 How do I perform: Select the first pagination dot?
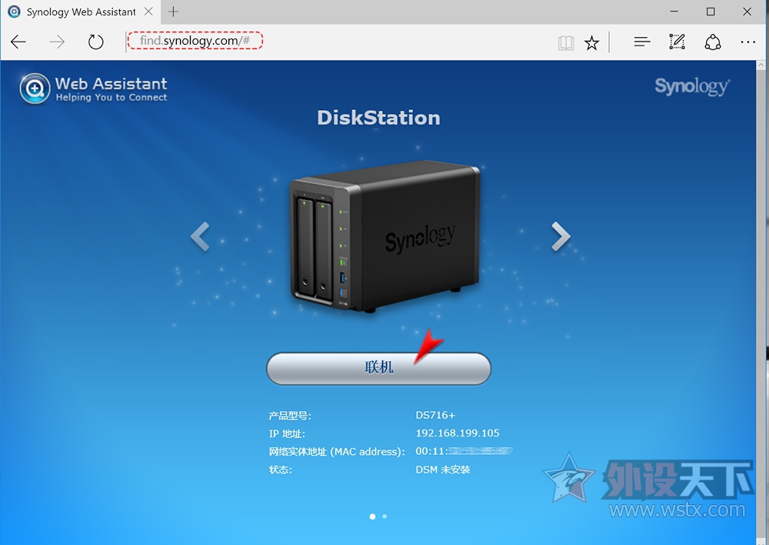click(373, 517)
